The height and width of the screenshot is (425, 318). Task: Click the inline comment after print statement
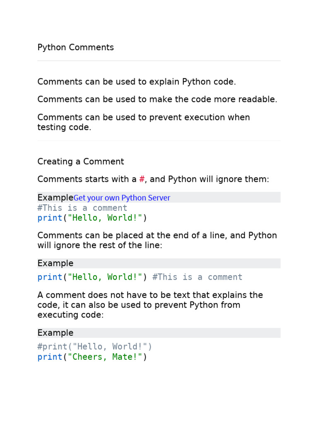point(197,277)
